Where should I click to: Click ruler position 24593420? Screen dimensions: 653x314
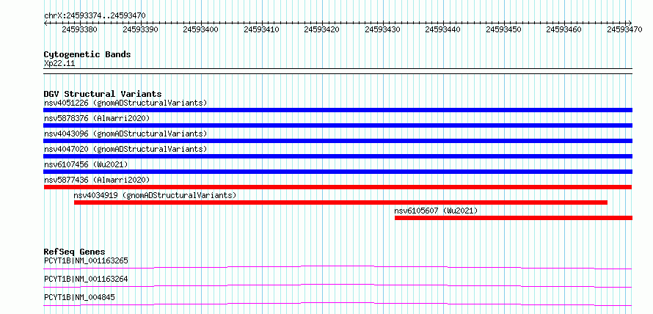click(x=322, y=29)
